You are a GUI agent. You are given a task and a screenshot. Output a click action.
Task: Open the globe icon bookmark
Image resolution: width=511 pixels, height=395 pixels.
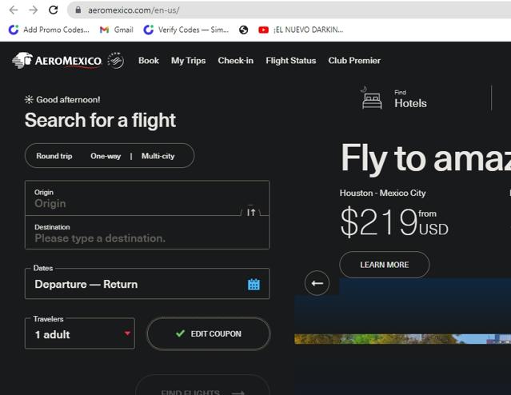point(243,30)
